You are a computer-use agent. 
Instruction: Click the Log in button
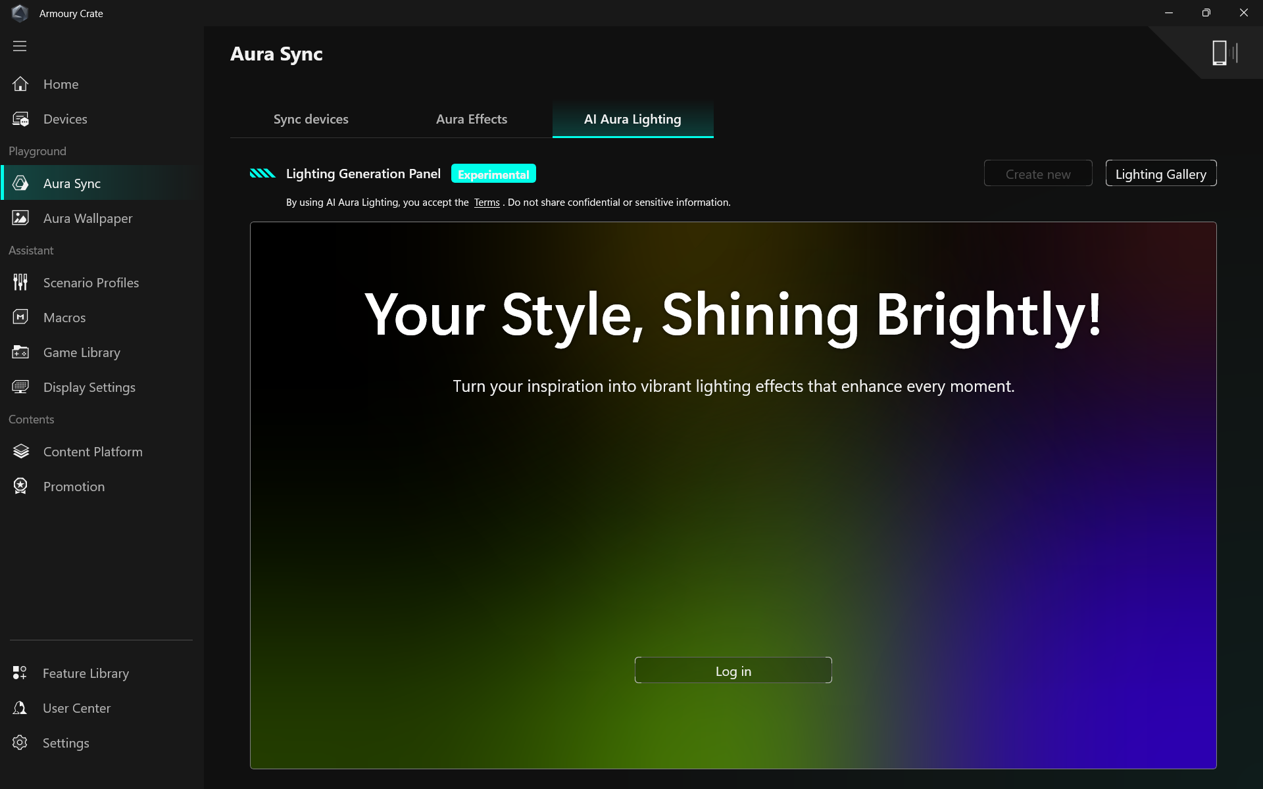733,671
